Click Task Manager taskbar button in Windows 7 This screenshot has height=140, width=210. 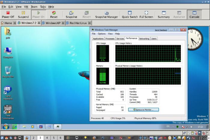coord(58,127)
